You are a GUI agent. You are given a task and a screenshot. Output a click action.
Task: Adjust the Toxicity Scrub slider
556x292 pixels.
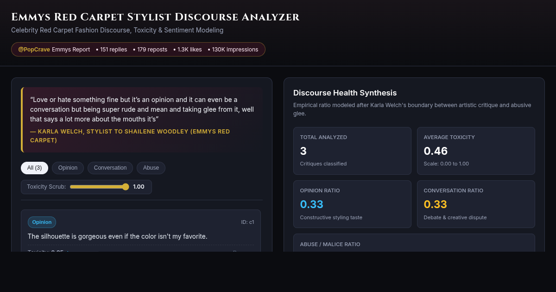pyautogui.click(x=99, y=187)
